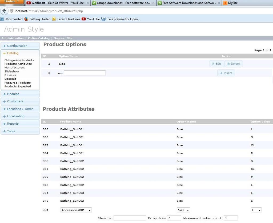Expand the Tools sidebar section

coord(20,131)
